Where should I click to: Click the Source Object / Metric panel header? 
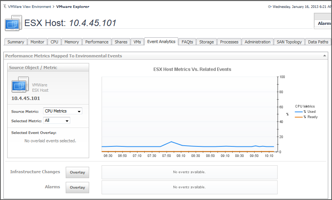(48, 68)
